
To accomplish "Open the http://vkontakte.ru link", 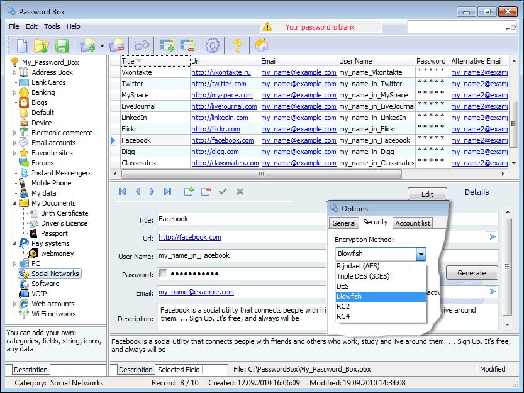I will [x=221, y=72].
